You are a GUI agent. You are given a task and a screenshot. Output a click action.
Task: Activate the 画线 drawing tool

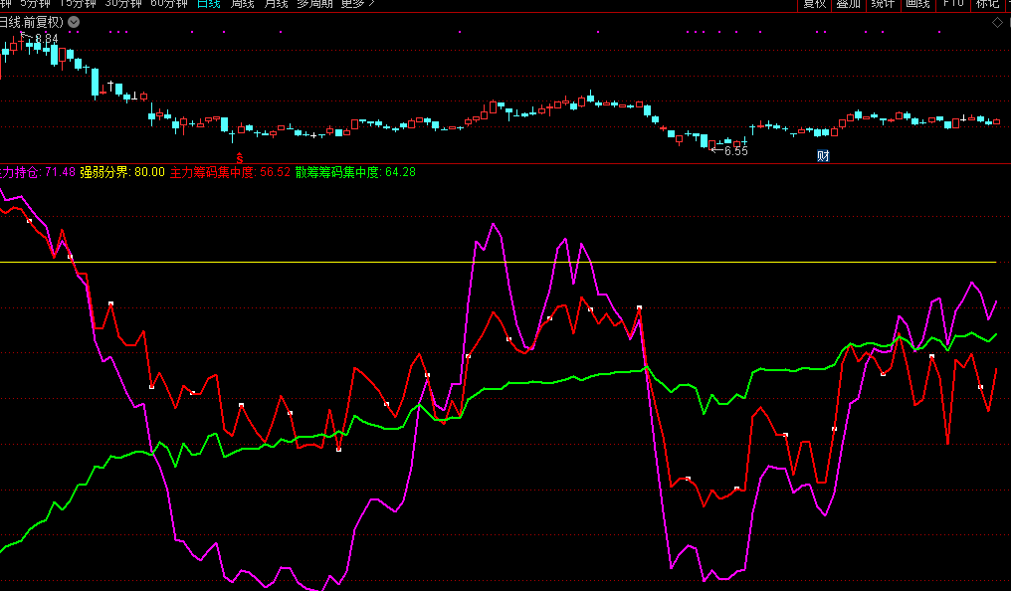pyautogui.click(x=916, y=4)
